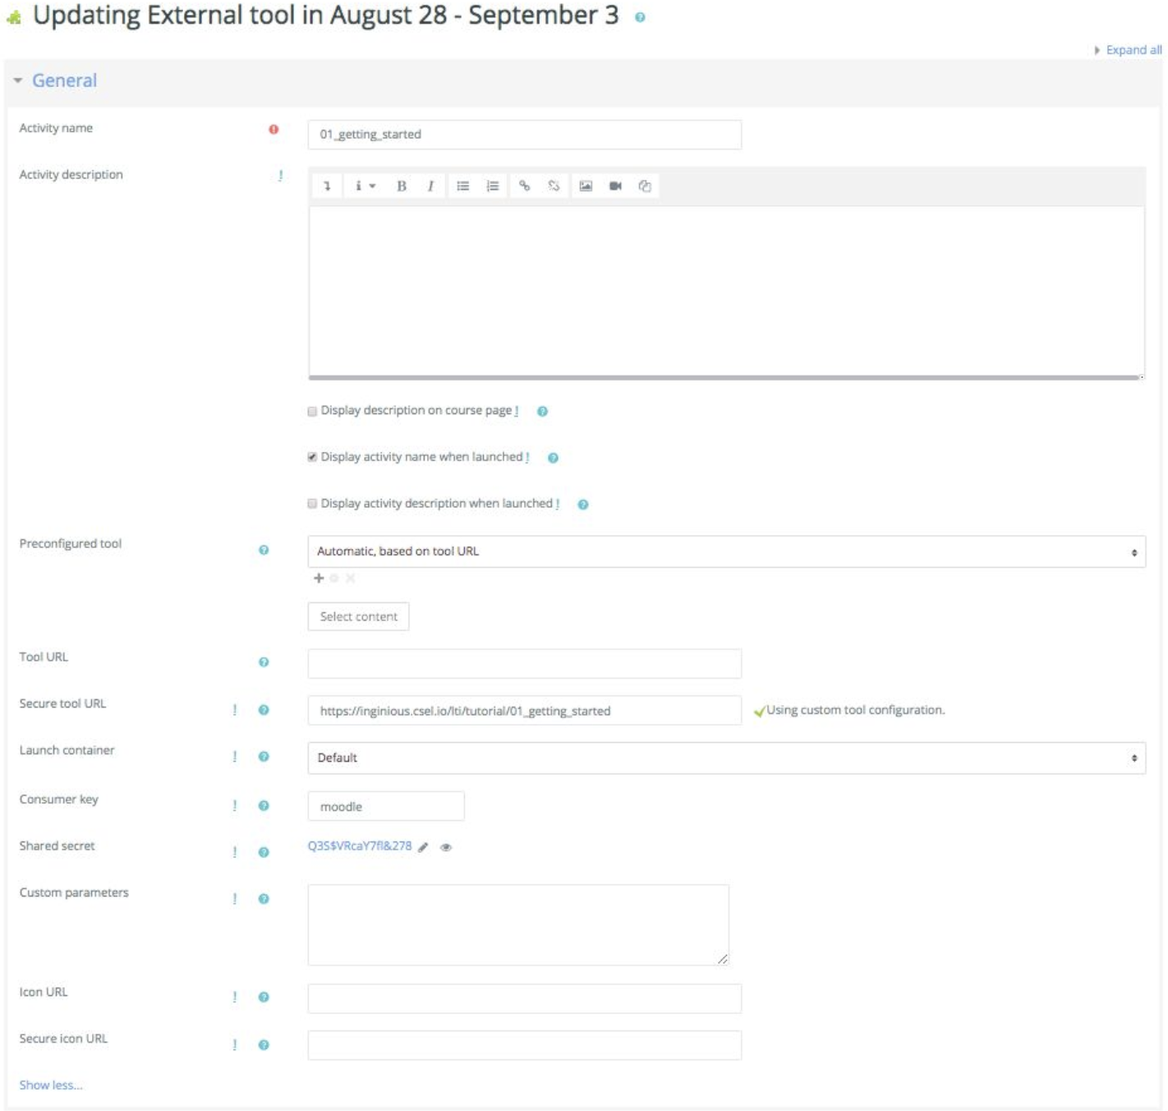The height and width of the screenshot is (1111, 1168).
Task: Open help for page title
Action: pos(640,17)
